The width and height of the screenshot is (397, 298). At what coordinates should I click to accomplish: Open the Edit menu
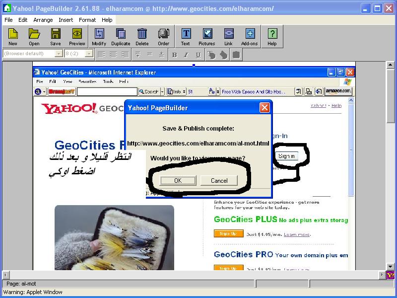23,20
